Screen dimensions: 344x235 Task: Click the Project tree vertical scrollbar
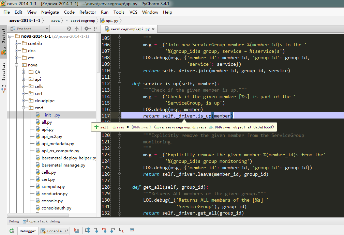point(98,53)
